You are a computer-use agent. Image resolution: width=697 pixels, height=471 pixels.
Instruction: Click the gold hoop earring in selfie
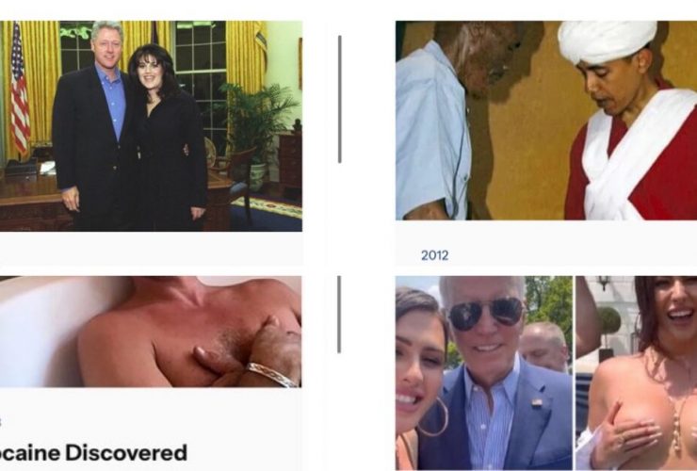coord(432,416)
